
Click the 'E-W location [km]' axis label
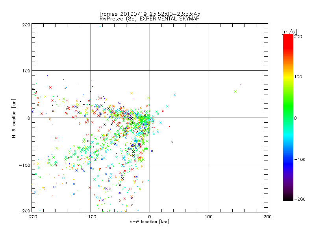[x=149, y=222]
